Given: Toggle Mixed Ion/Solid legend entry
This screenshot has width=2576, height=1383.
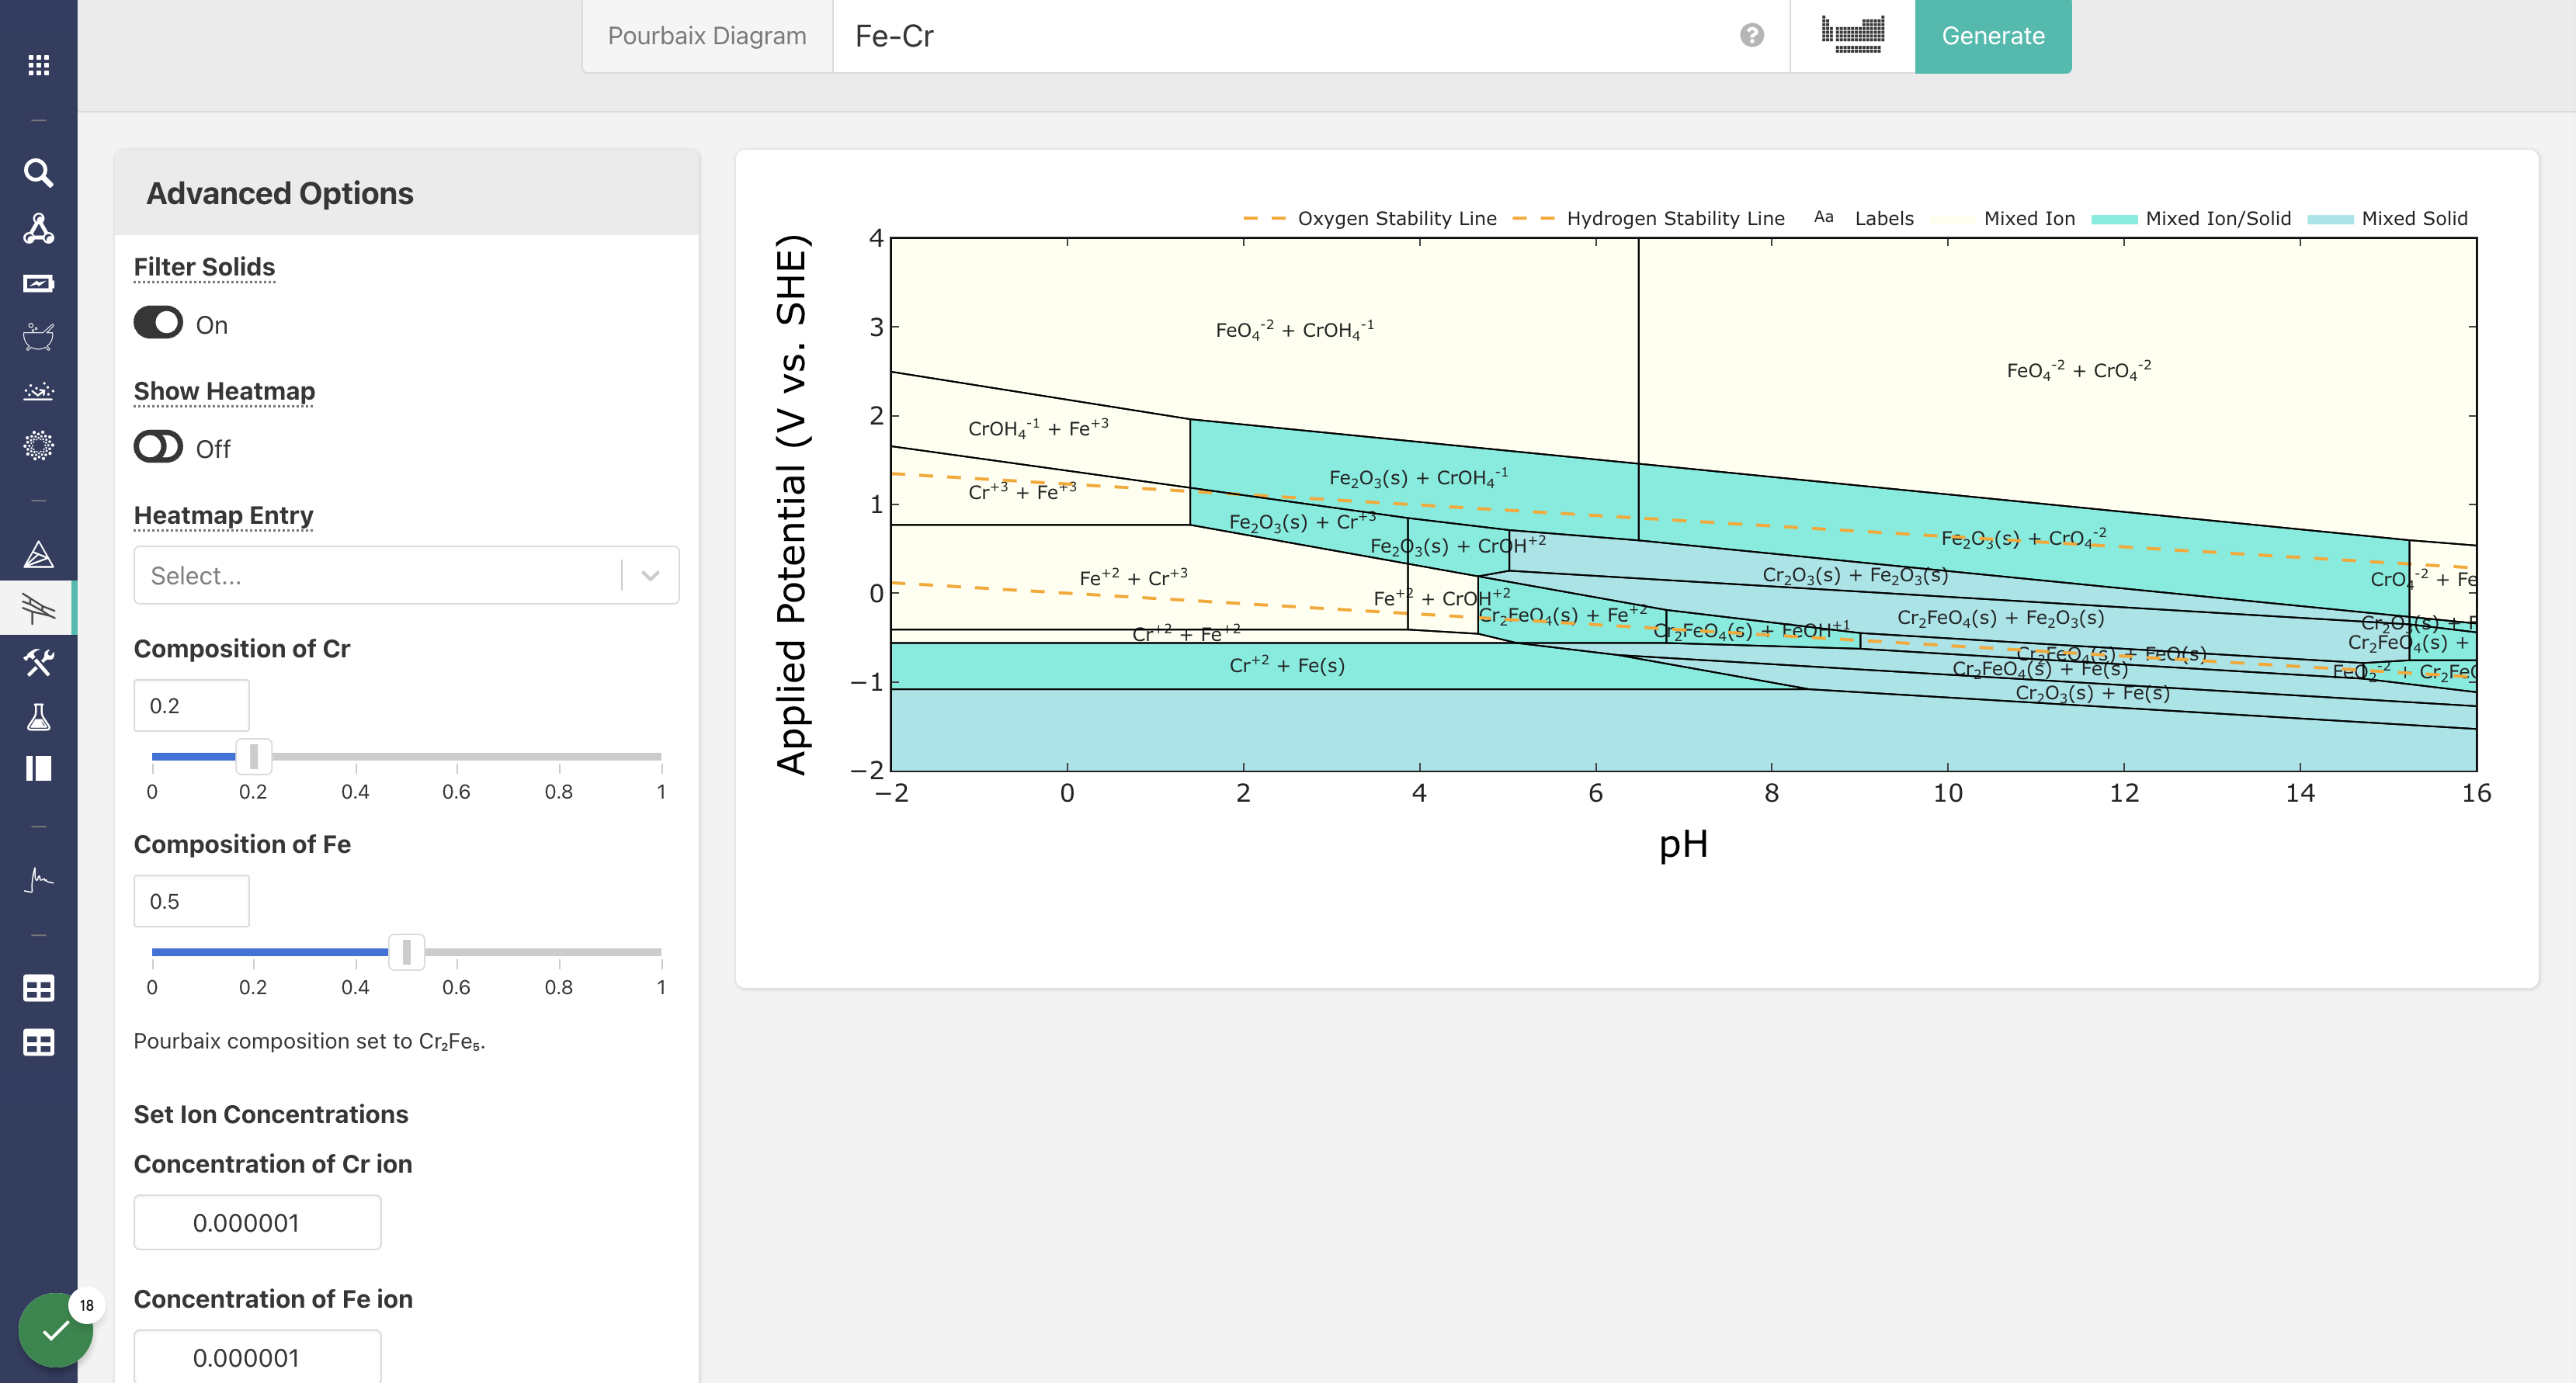Looking at the screenshot, I should [x=2191, y=218].
